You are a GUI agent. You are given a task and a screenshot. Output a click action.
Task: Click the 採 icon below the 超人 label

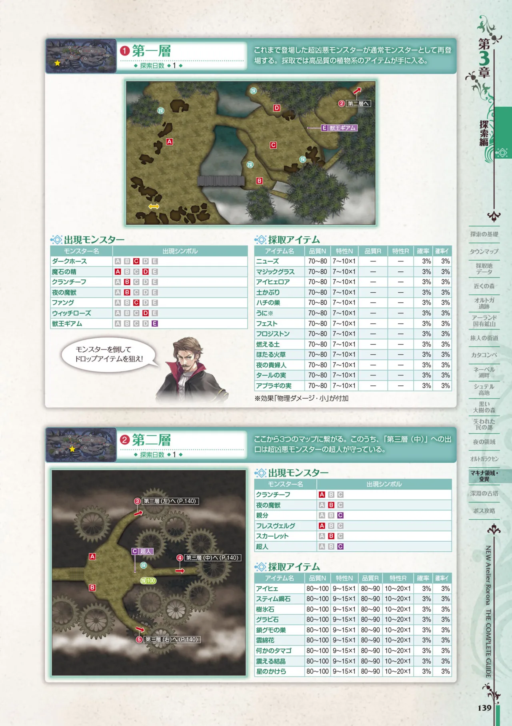(x=144, y=565)
